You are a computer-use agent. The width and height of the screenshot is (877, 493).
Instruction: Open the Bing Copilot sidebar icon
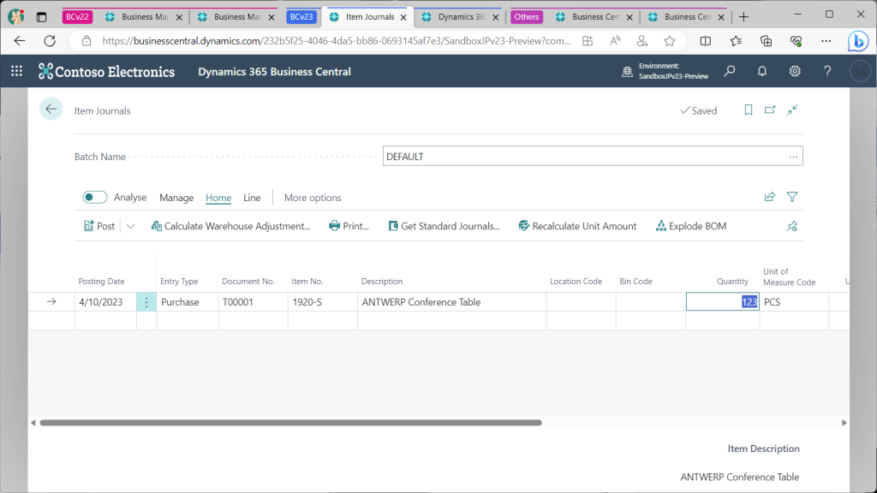(x=857, y=41)
